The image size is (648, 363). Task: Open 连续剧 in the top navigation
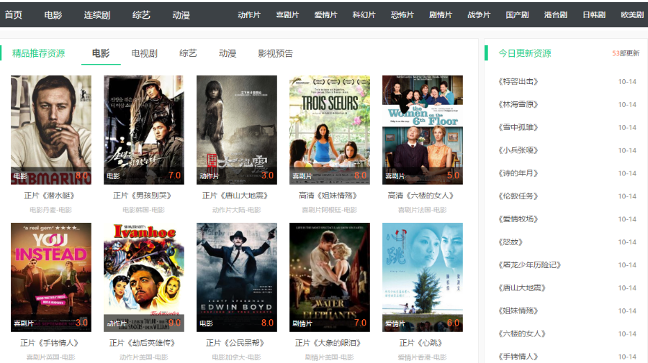97,15
